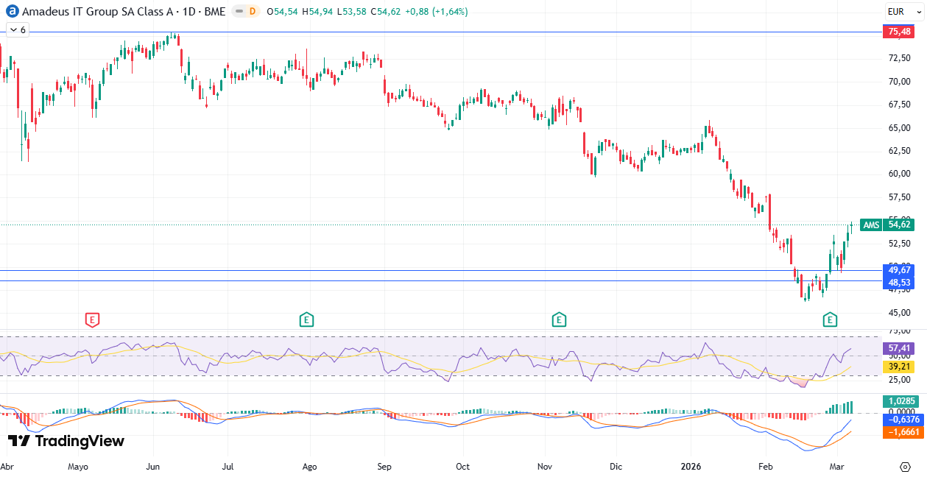This screenshot has height=477, width=927.
Task: Click the green earnings marker near Nov
Action: coord(559,319)
